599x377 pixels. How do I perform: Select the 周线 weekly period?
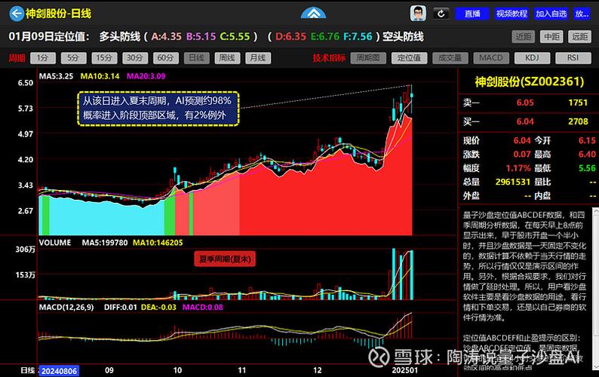[x=227, y=58]
